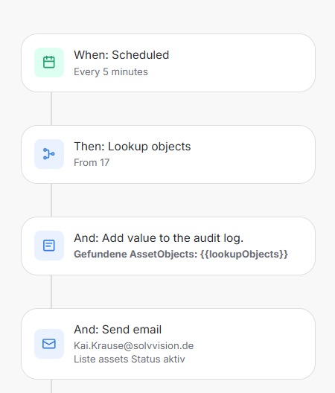The width and height of the screenshot is (335, 393).
Task: Click connector line between Scheduled and Lookup objects
Action: point(51,109)
